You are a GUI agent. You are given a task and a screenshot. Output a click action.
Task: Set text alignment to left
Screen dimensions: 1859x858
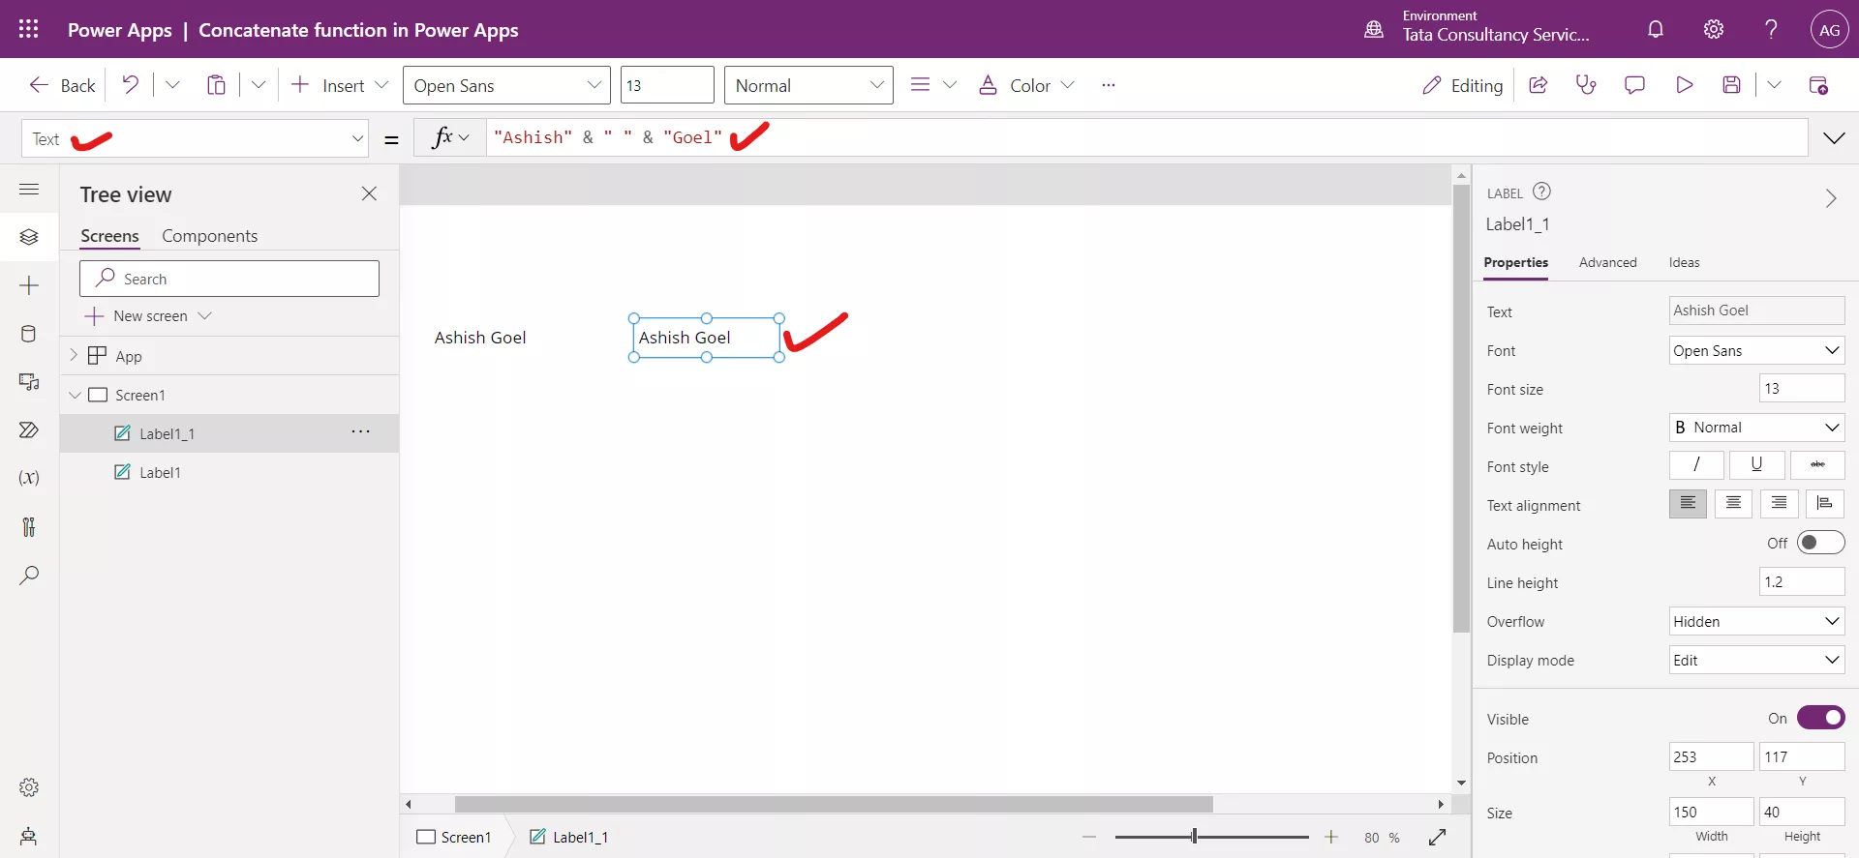click(x=1688, y=504)
